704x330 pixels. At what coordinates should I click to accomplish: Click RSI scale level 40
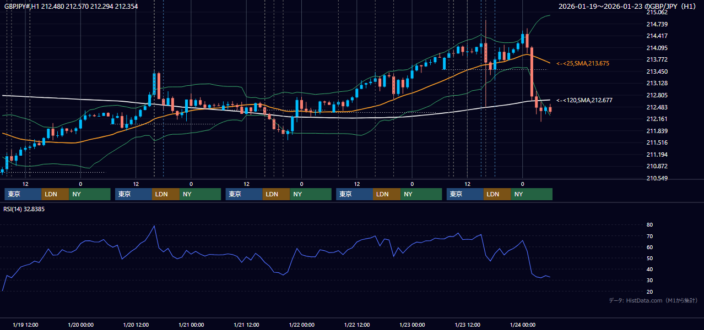point(650,269)
